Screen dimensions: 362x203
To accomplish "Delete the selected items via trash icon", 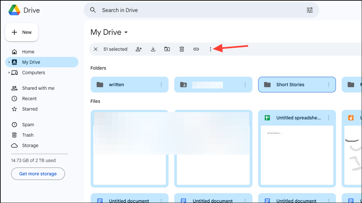I will (x=182, y=49).
